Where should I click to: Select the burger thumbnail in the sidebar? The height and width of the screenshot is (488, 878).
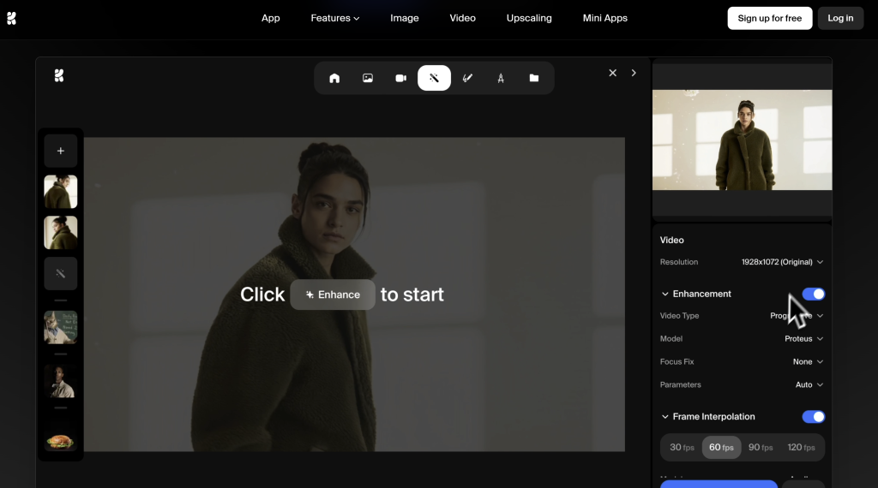click(61, 440)
